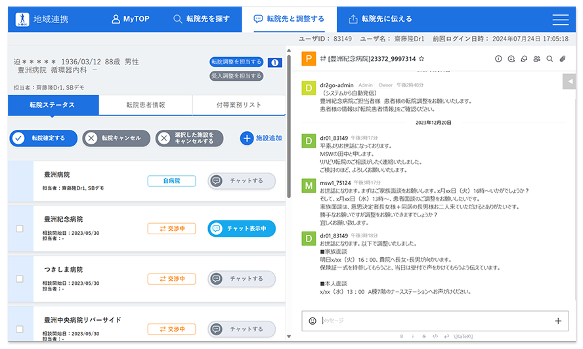Favorite the chat room with the star icon
Viewport: 583px width, 349px height.
coord(421,59)
